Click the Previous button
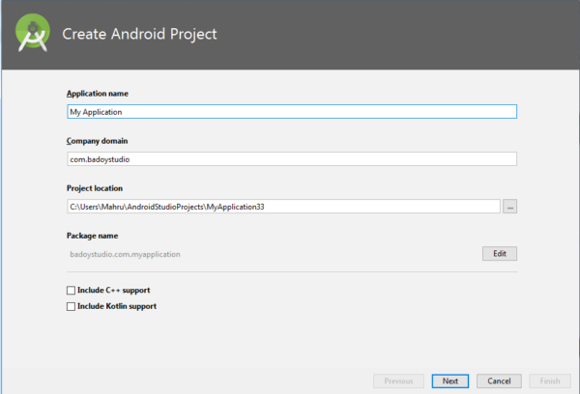 point(398,380)
